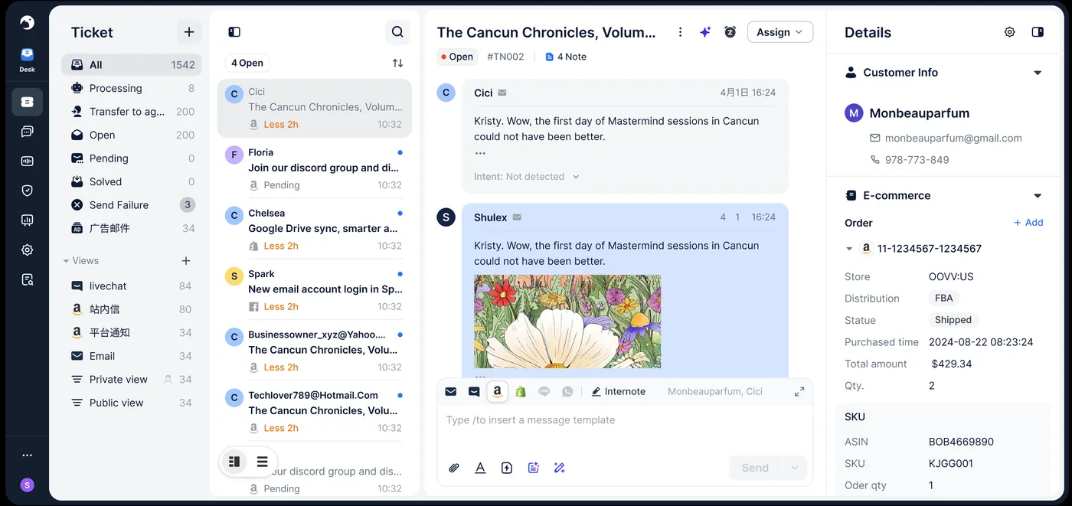Open the shield icon in the dark sidebar
The width and height of the screenshot is (1072, 506).
coord(27,191)
